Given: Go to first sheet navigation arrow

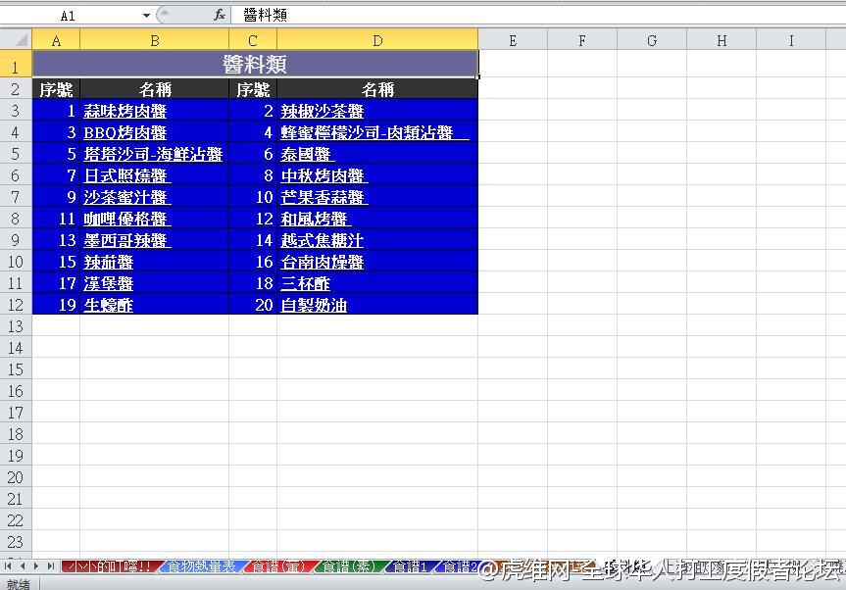Looking at the screenshot, I should point(8,566).
